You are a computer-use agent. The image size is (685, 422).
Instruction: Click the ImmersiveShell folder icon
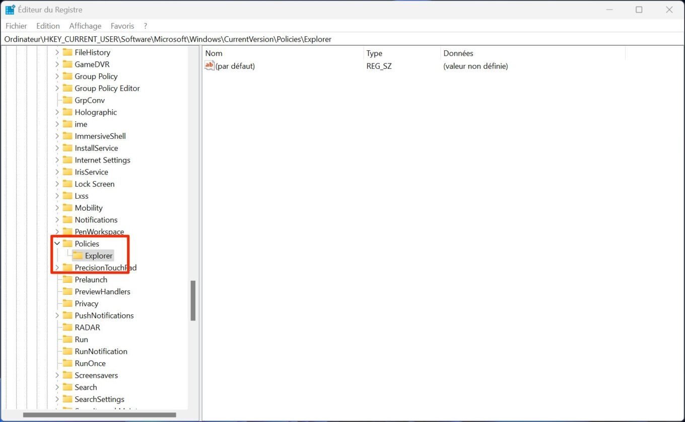tap(67, 136)
